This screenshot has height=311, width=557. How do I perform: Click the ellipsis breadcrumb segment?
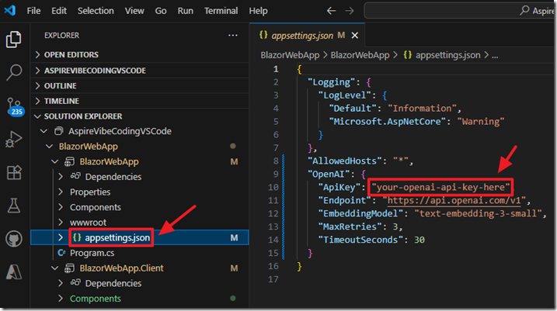click(x=495, y=56)
